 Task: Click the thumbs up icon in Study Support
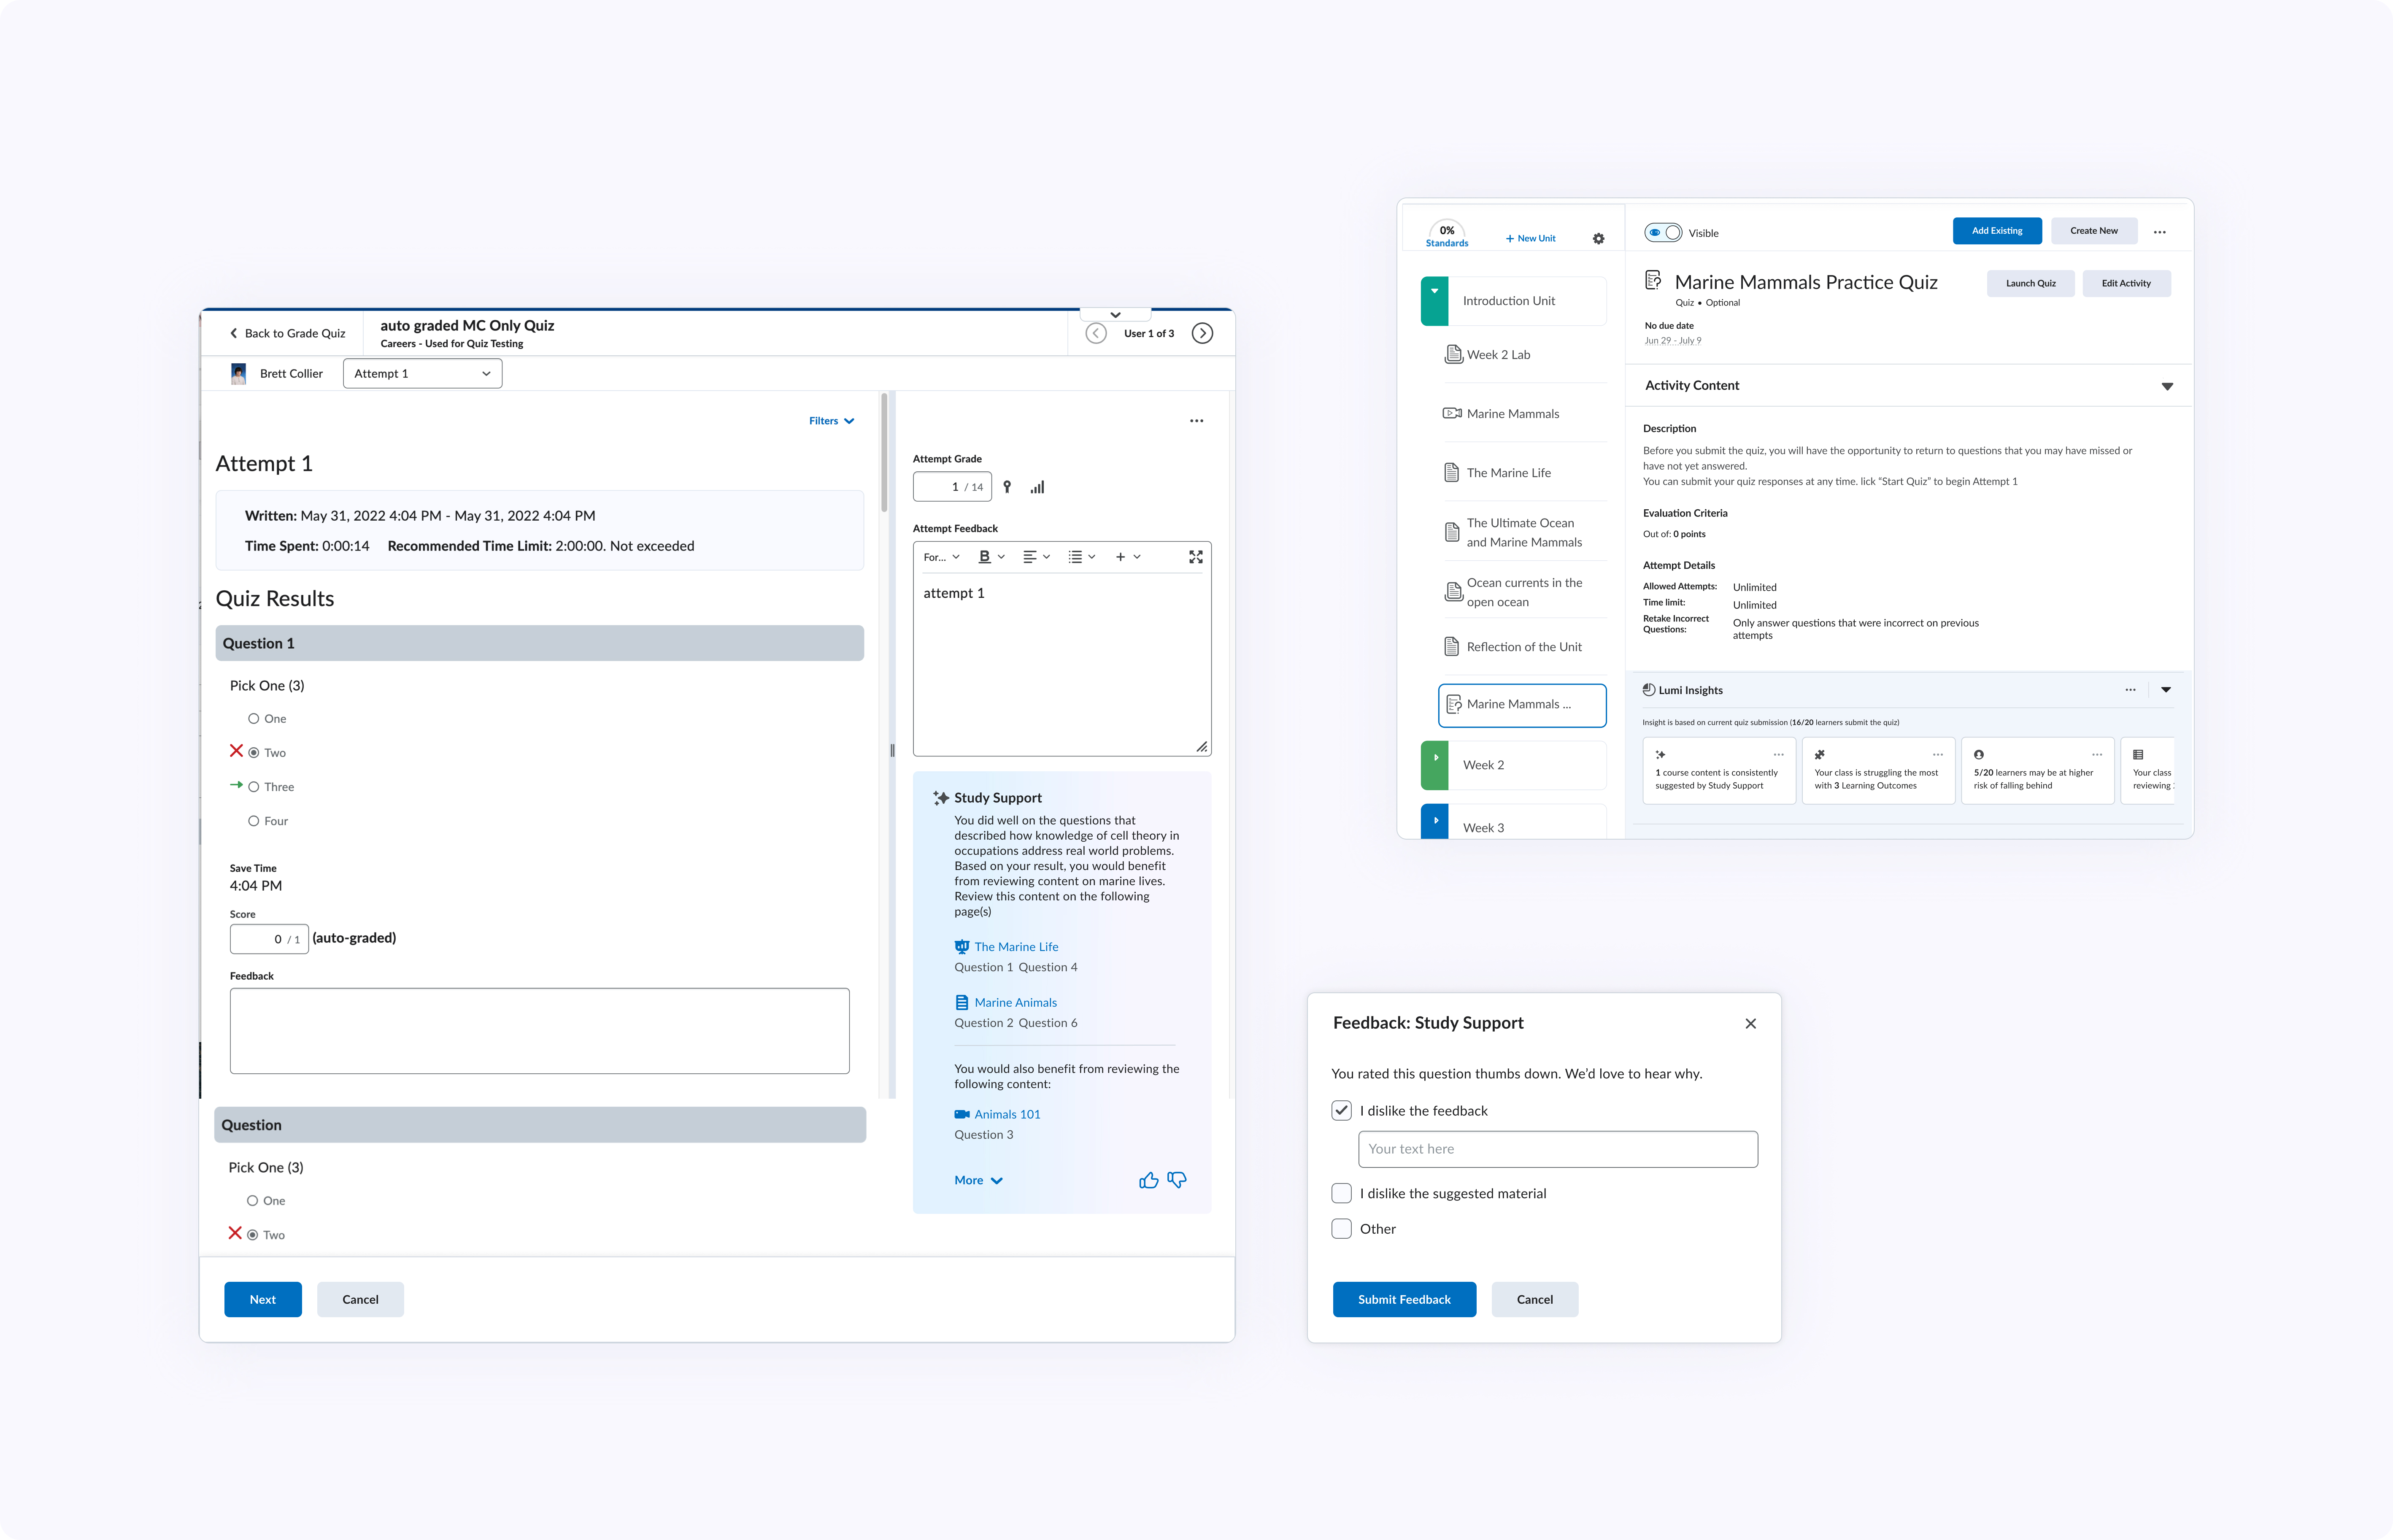tap(1148, 1180)
